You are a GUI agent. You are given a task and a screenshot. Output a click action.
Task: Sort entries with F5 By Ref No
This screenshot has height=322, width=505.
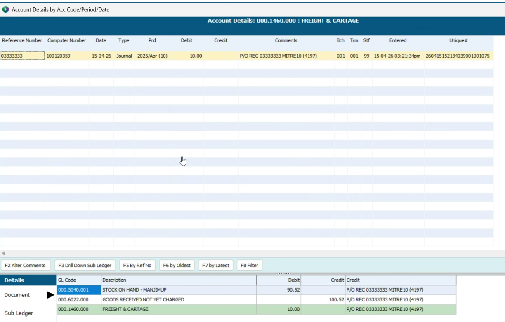click(137, 266)
